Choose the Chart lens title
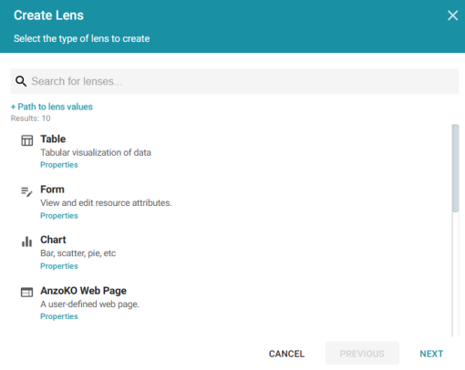 point(53,240)
